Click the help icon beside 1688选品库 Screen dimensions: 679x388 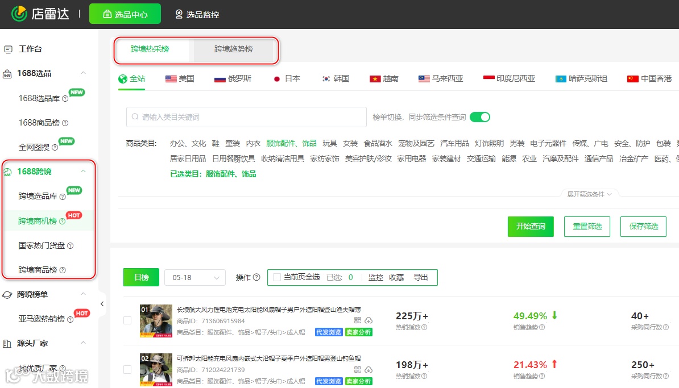pos(65,99)
